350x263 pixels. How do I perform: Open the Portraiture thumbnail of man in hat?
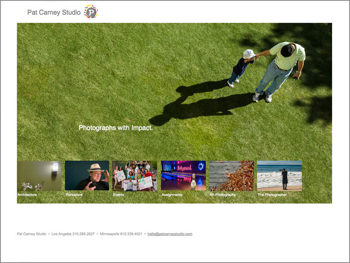(x=87, y=175)
